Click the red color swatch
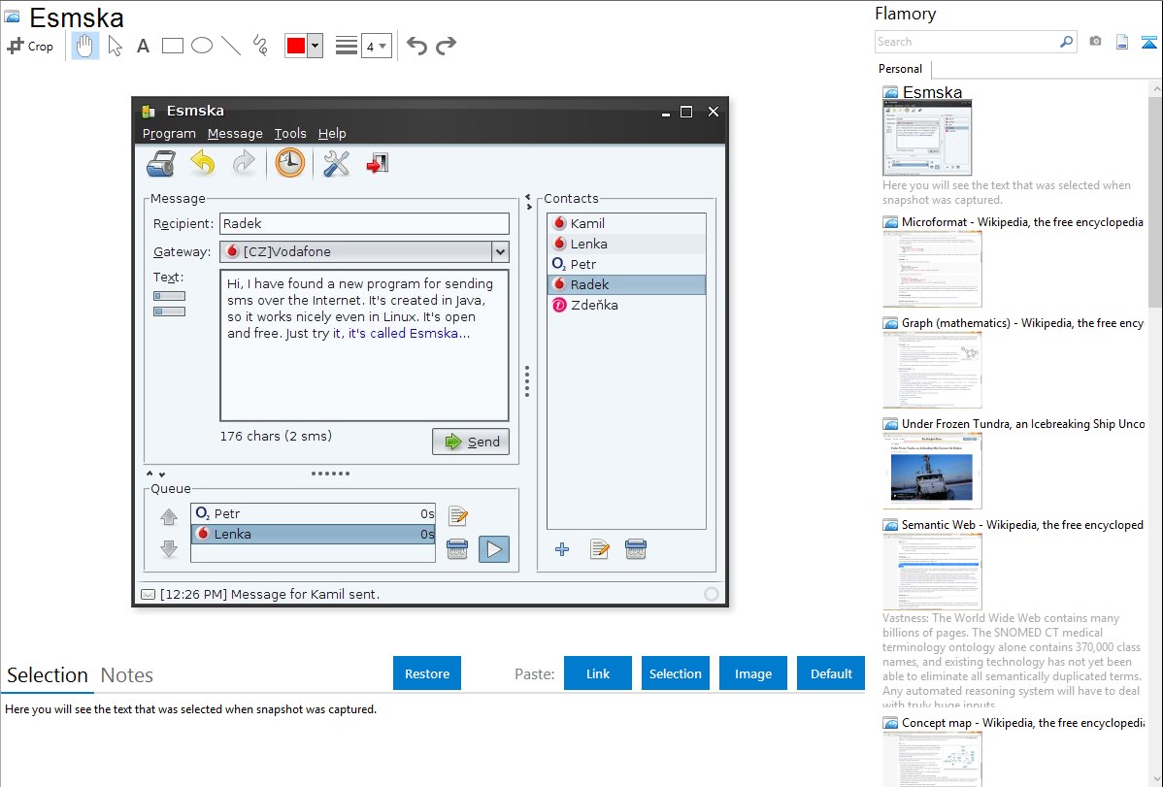This screenshot has width=1163, height=787. (296, 46)
